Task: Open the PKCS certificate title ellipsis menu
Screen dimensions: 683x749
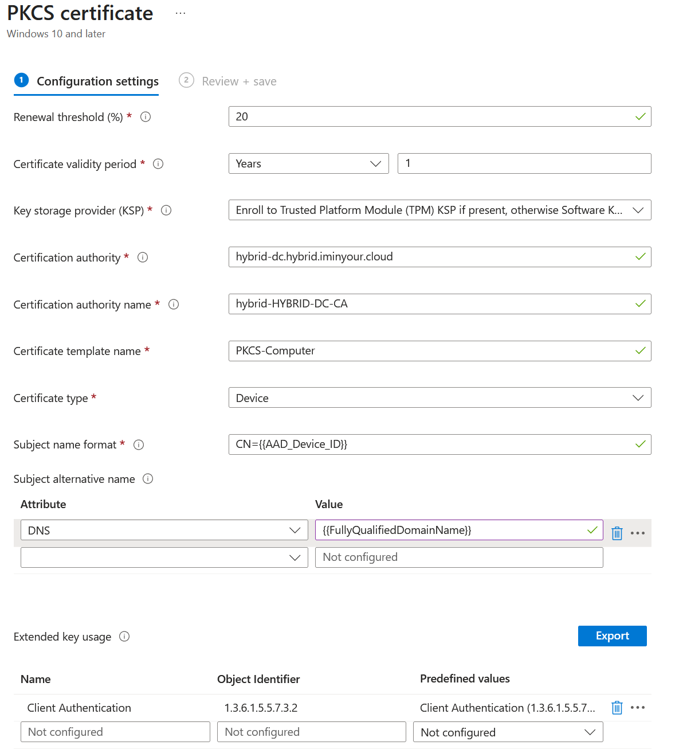Action: (x=180, y=12)
